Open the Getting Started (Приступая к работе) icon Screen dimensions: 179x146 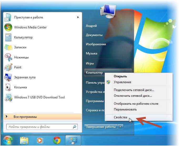[x=8, y=17]
